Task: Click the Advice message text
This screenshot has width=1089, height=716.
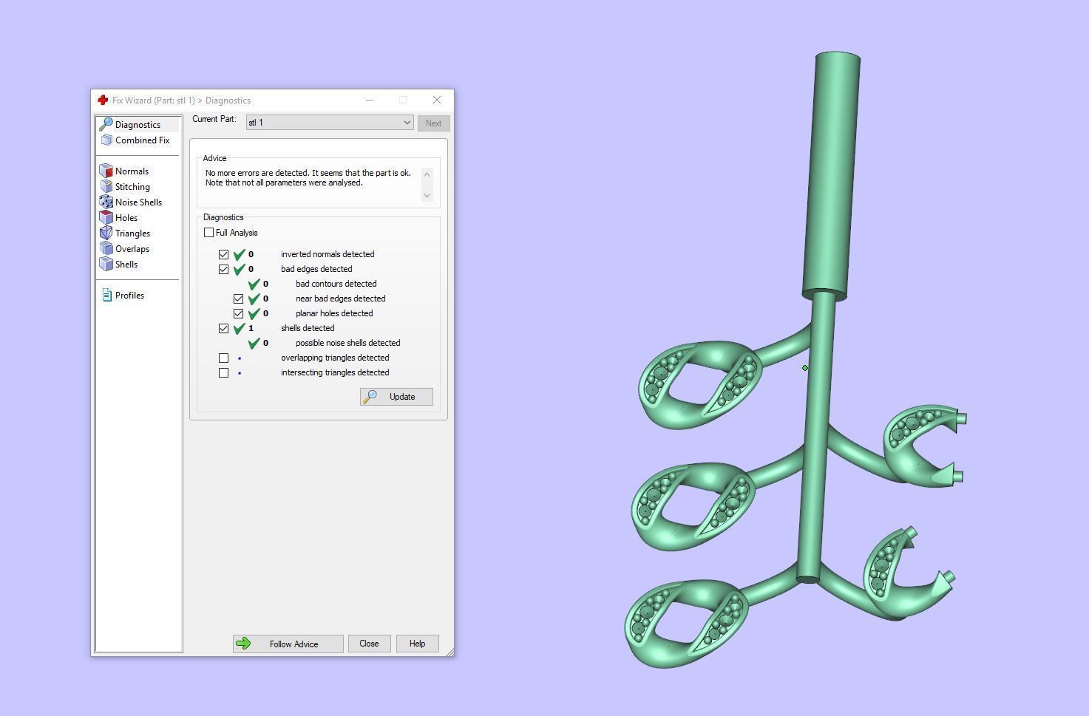Action: pyautogui.click(x=308, y=178)
